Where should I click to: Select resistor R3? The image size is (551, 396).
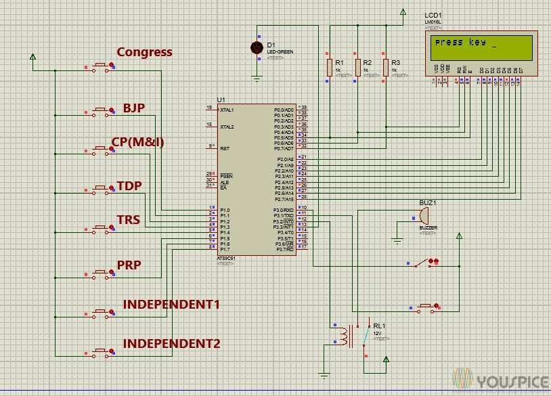(387, 68)
